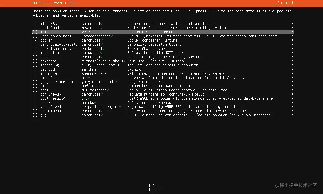Toggle the canonical-livepatch checkbox
The image size is (323, 194).
tap(35, 44)
